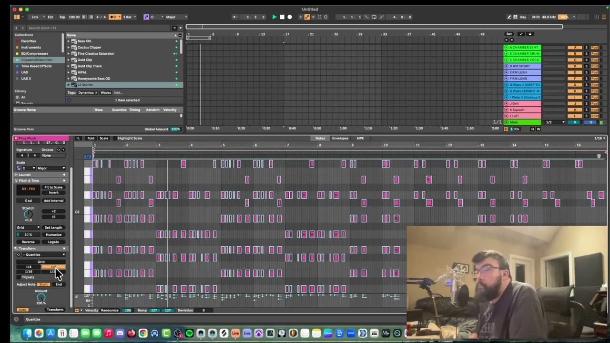This screenshot has height=343, width=610.
Task: Click the Humanize button
Action: 53,234
